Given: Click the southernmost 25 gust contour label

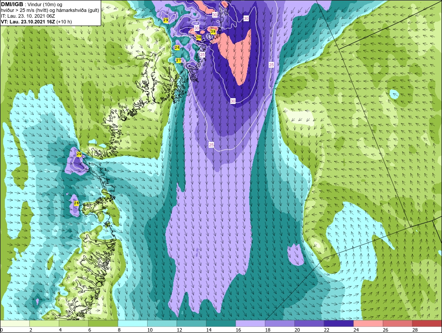Looking at the screenshot, I should pyautogui.click(x=211, y=145).
